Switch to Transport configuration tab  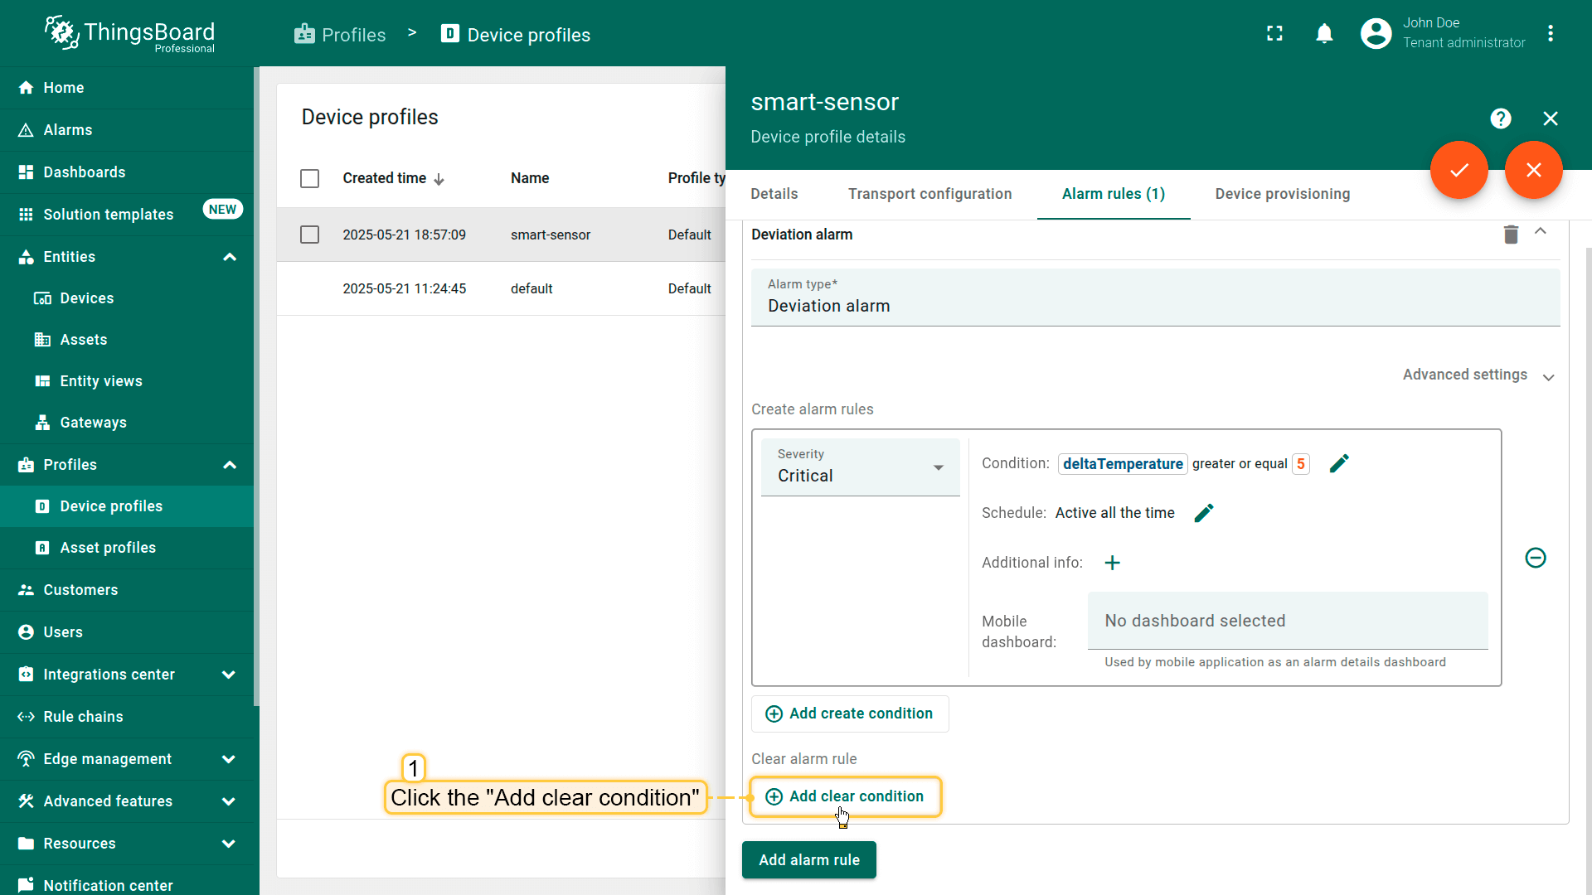click(929, 194)
